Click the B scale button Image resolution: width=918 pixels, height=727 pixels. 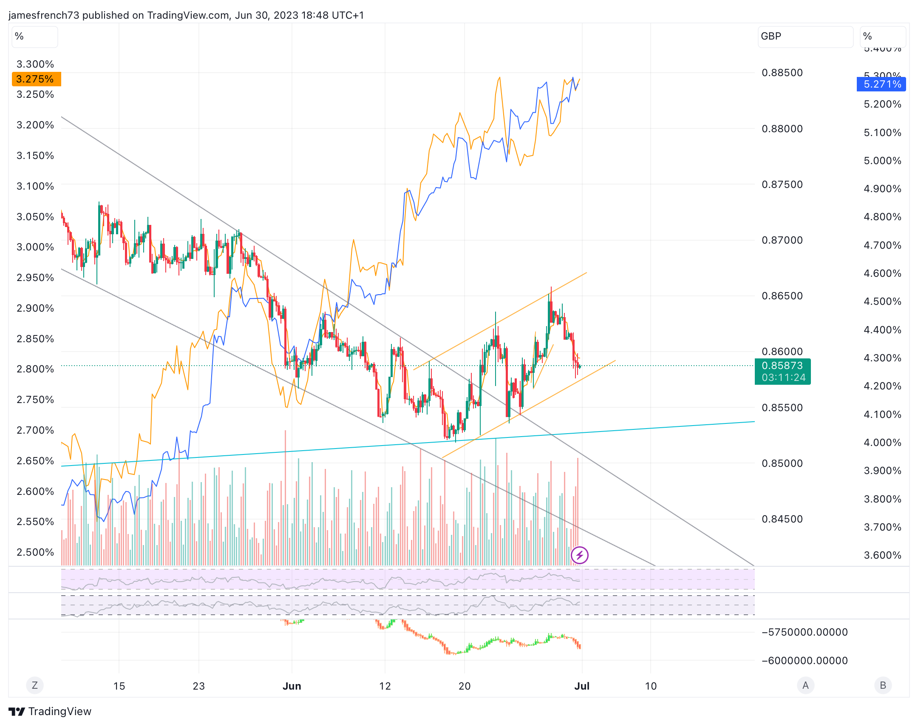pyautogui.click(x=883, y=685)
